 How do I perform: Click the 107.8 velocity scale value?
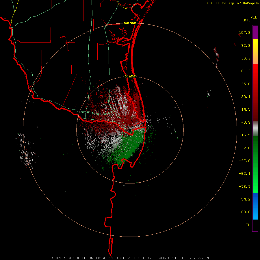245,33
